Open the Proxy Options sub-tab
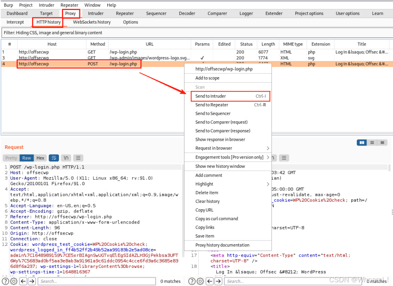 [x=130, y=22]
